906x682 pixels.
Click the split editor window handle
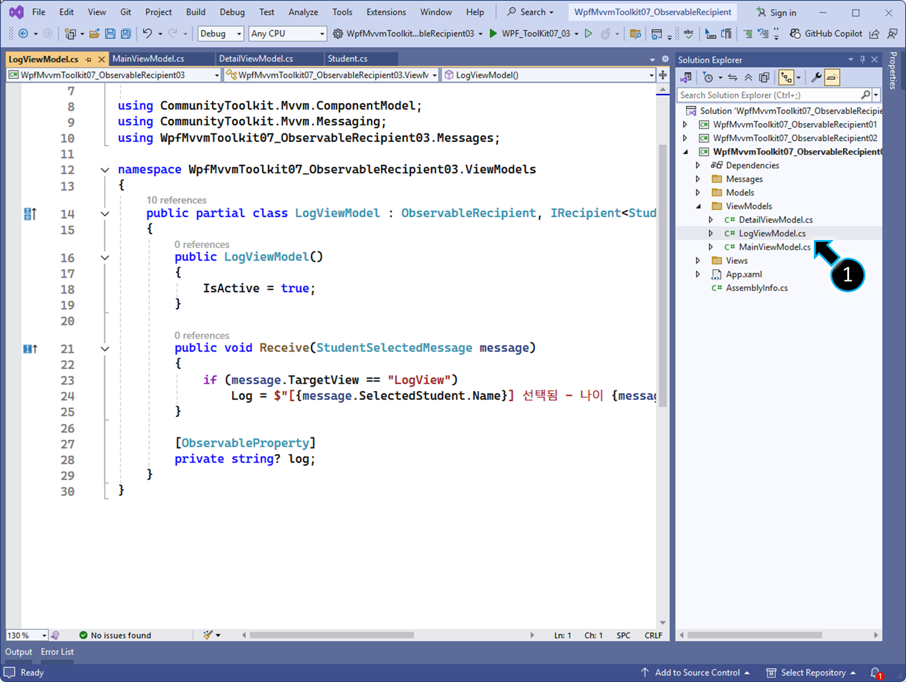(663, 75)
